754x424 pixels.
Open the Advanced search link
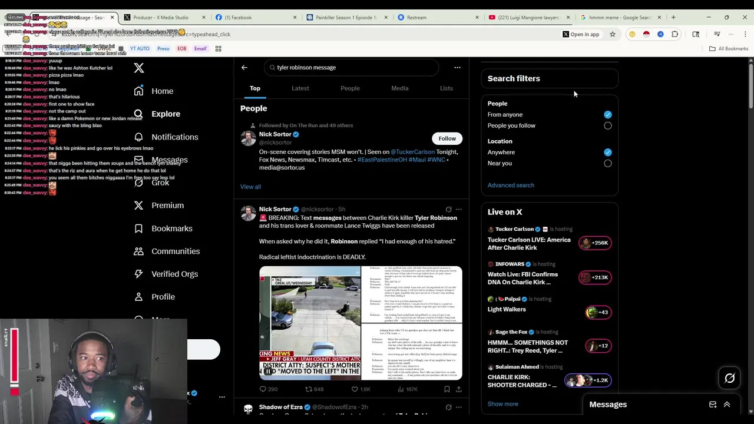coord(511,185)
